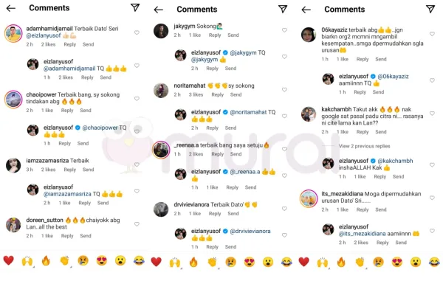The height and width of the screenshot is (295, 443).
Task: View likes on doreen_sutton's comment
Action: click(47, 236)
